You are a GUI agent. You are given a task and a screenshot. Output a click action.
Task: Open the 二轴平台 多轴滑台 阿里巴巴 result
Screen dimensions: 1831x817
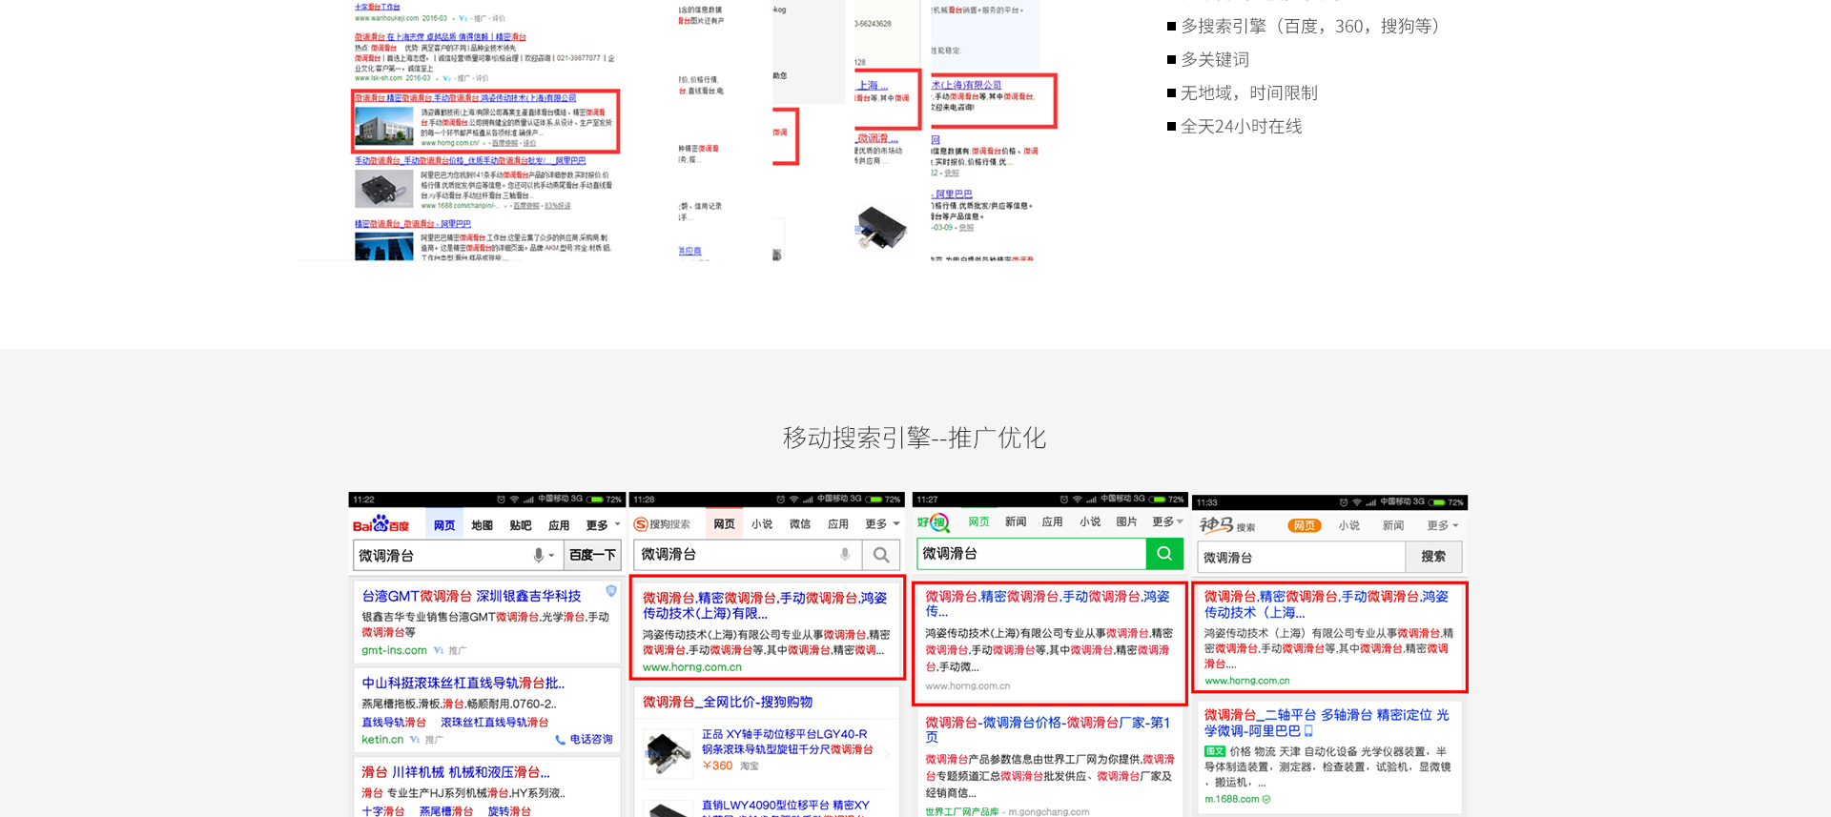[1327, 723]
